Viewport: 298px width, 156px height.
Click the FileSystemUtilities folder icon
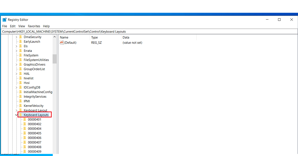pos(21,60)
